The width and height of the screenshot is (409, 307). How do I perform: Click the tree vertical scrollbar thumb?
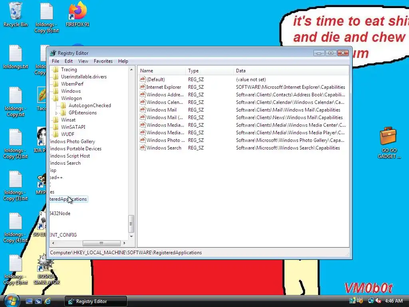tap(131, 224)
